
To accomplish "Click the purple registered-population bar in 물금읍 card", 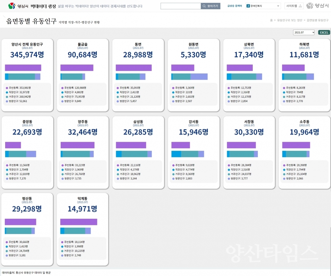I will pos(77,68).
